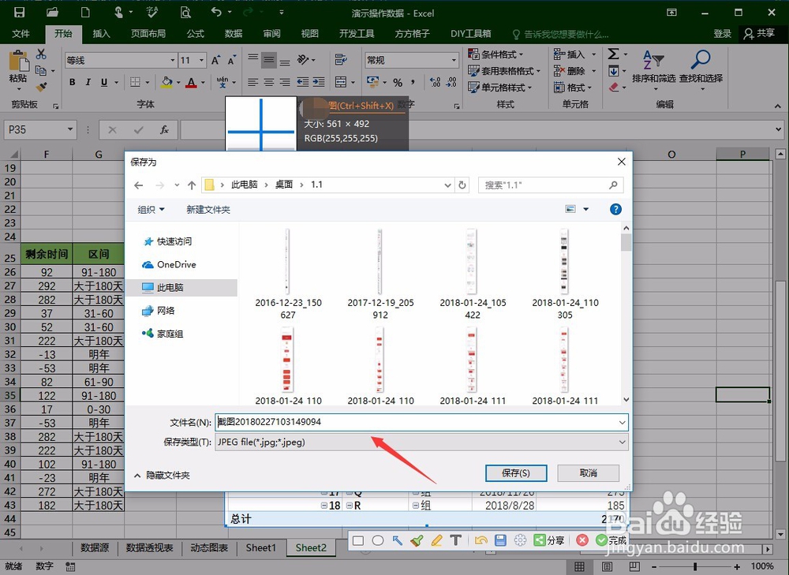This screenshot has width=789, height=575.
Task: Click the Save icon in quick access toolbar
Action: pos(19,12)
